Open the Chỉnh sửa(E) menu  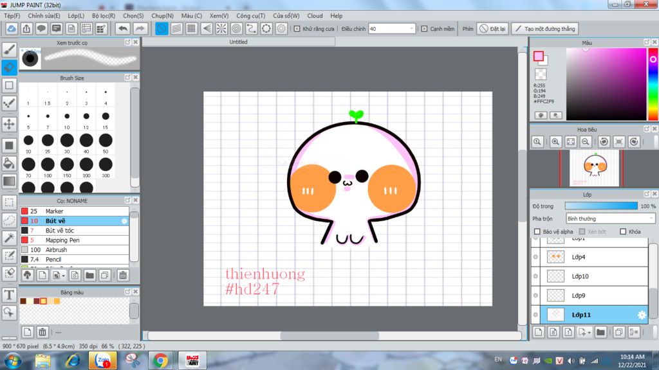[44, 15]
